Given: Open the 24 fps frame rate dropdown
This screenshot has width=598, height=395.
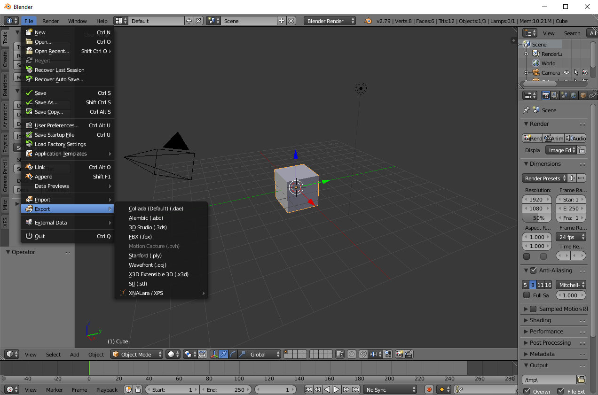Looking at the screenshot, I should click(x=571, y=237).
